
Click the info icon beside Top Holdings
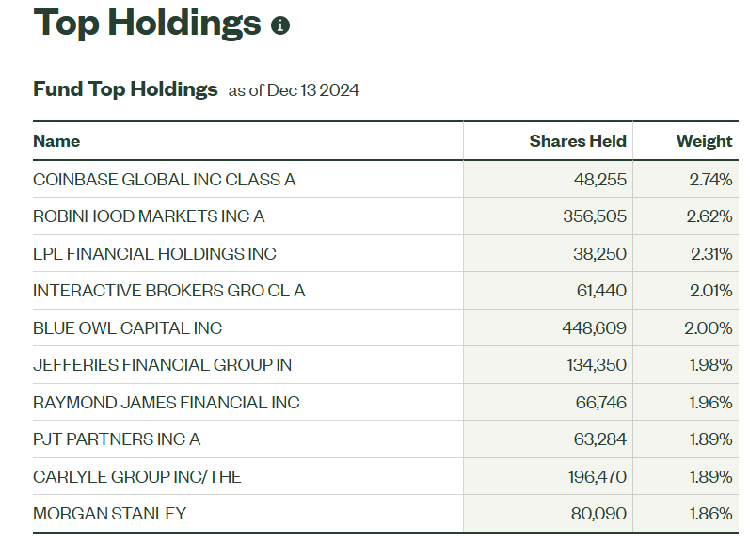[x=280, y=25]
